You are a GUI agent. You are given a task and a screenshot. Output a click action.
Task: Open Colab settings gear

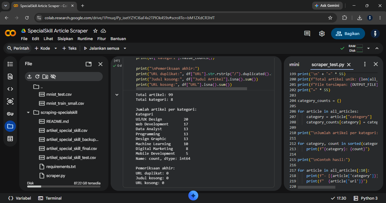pos(322,34)
